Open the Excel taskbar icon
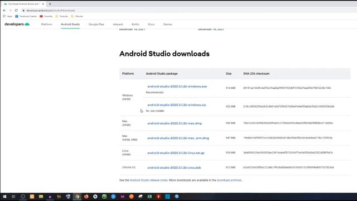This screenshot has height=201, width=357. pyautogui.click(x=149, y=197)
